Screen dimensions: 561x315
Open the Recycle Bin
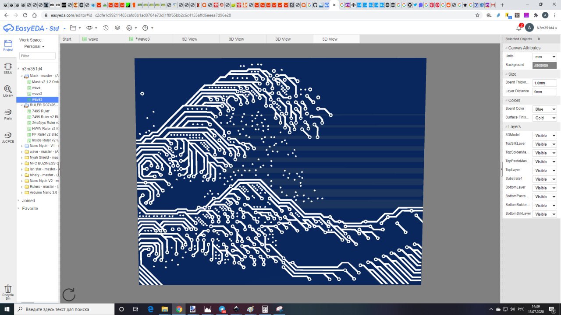click(x=8, y=292)
